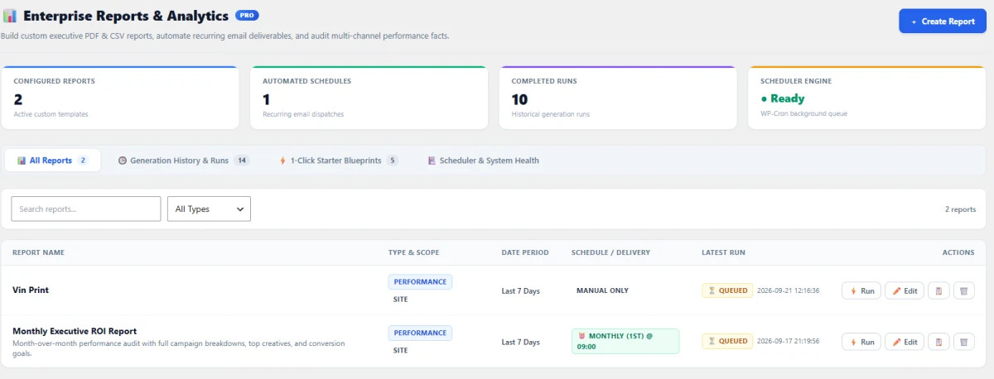Viewport: 994px width, 379px height.
Task: Switch to Generation History & Runs tab
Action: tap(183, 161)
